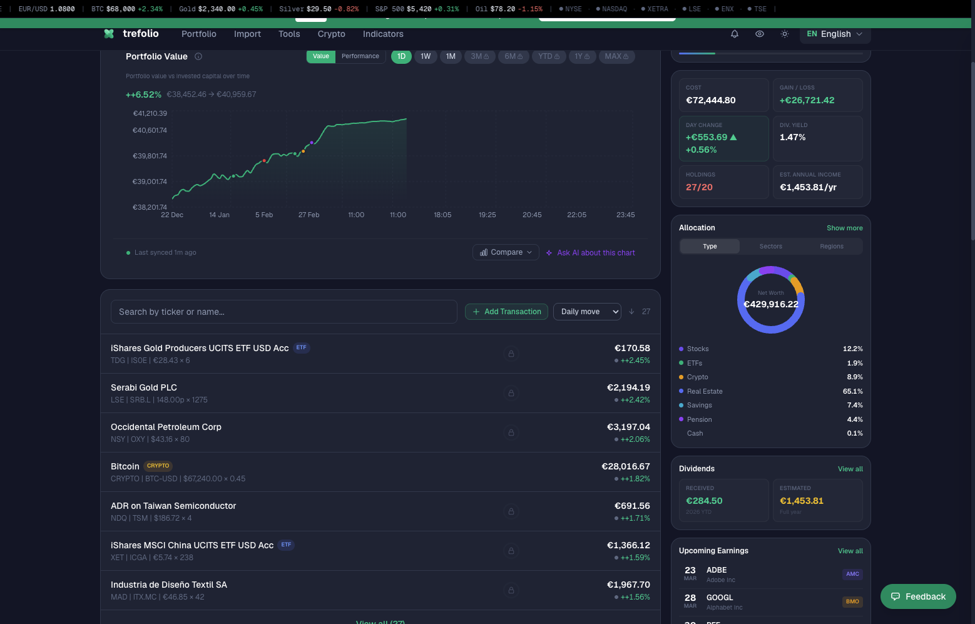The image size is (975, 624).
Task: Click the Holdings 27/20 card
Action: (724, 182)
